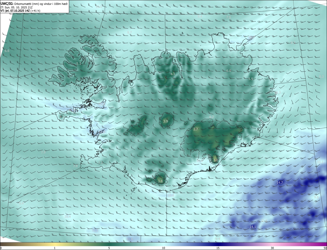Click the 15 tick on the color scale
Screen dimensions: 327x250
coord(218,248)
